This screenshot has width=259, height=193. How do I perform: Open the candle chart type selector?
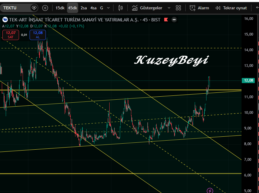(120, 8)
